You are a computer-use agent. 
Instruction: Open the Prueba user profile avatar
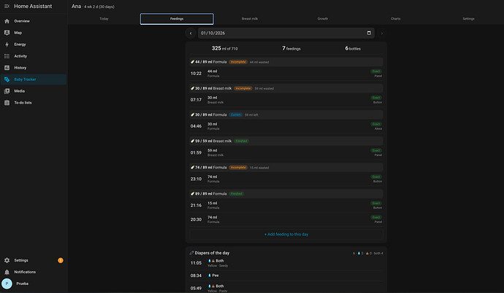click(7, 284)
